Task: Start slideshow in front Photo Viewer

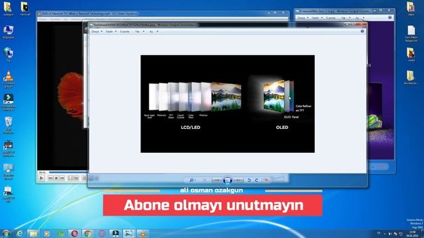Action: coord(227,180)
